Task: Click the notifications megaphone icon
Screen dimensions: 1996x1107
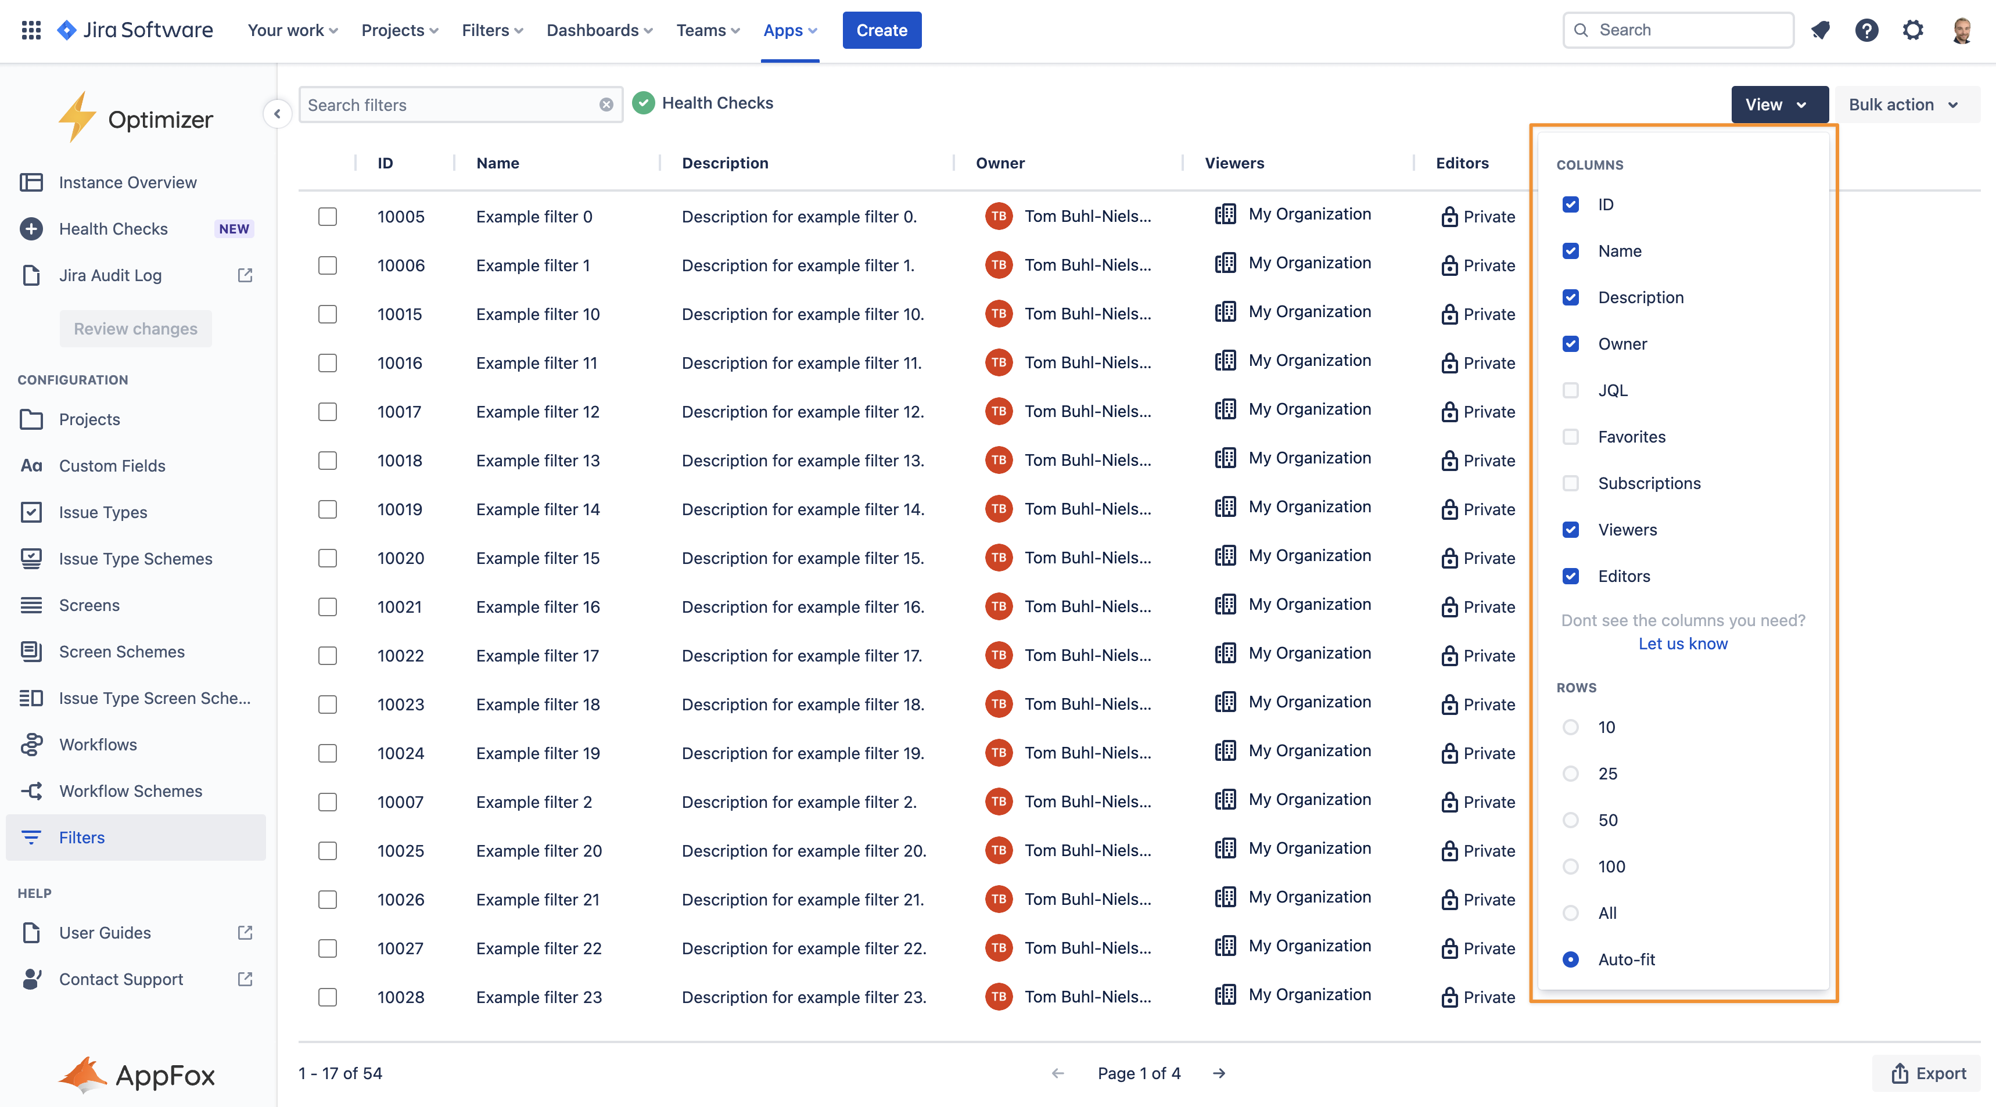Action: pos(1820,30)
